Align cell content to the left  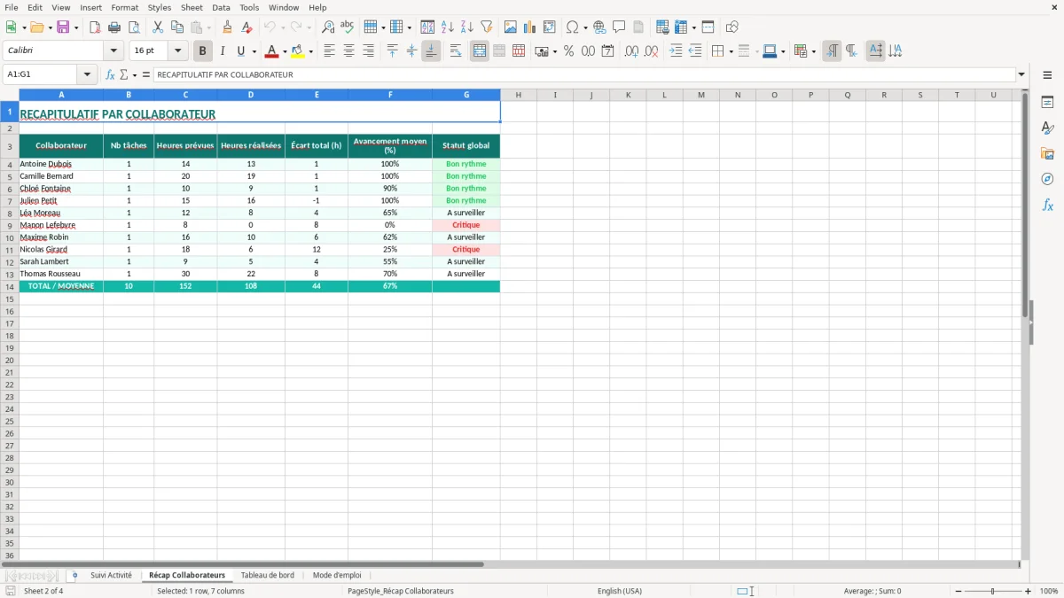[x=329, y=51]
